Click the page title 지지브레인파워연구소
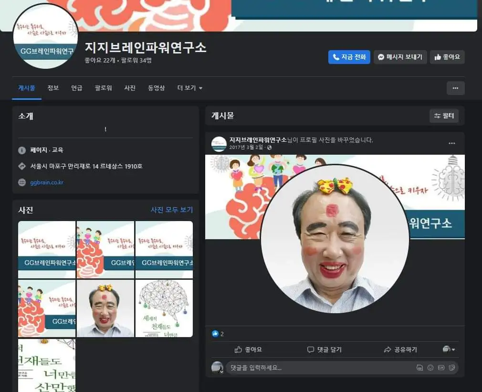This screenshot has height=392, width=482. click(x=146, y=47)
